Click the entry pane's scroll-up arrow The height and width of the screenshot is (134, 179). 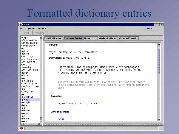[159, 44]
